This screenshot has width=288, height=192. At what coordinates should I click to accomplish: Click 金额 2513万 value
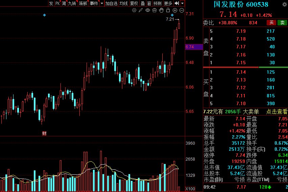coord(237,149)
